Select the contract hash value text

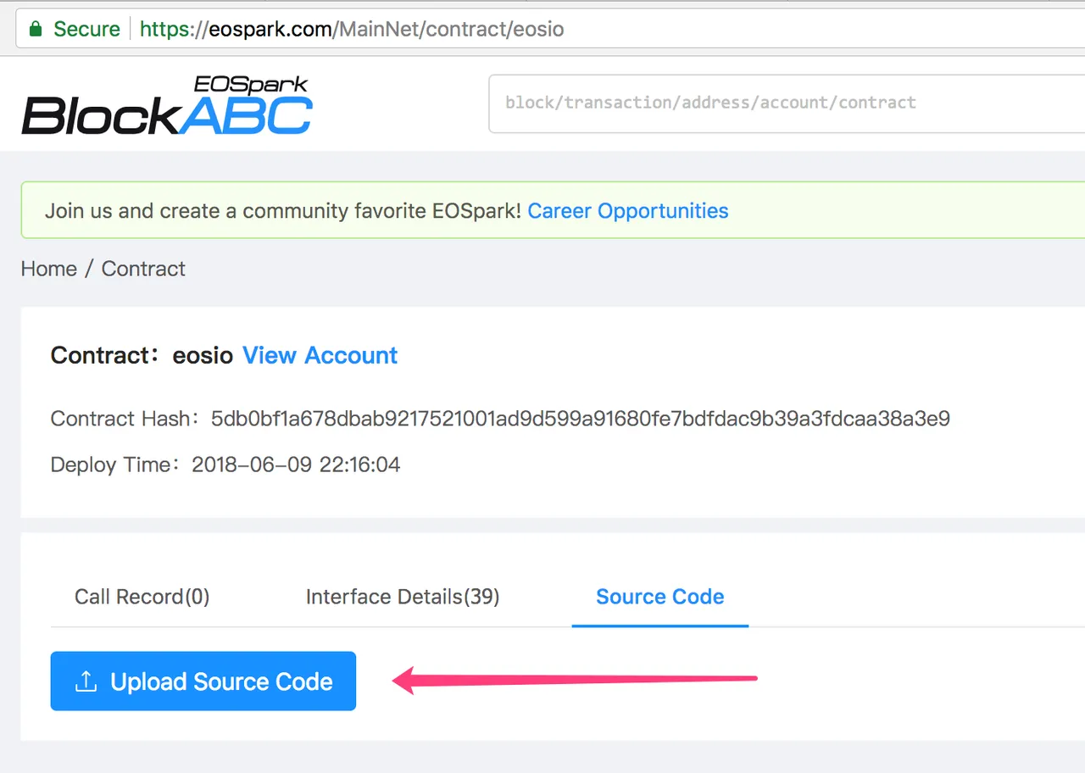click(581, 419)
